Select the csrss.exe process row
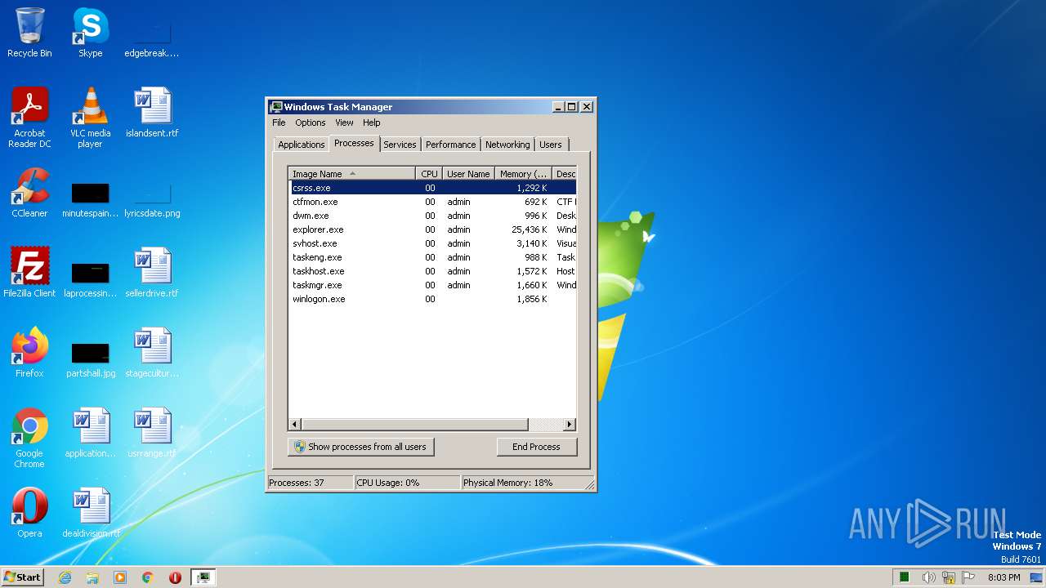Image resolution: width=1046 pixels, height=588 pixels. point(432,188)
